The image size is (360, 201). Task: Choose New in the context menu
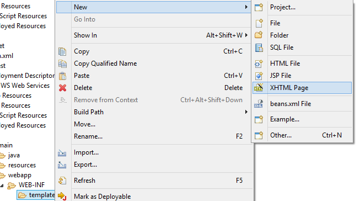[153, 7]
